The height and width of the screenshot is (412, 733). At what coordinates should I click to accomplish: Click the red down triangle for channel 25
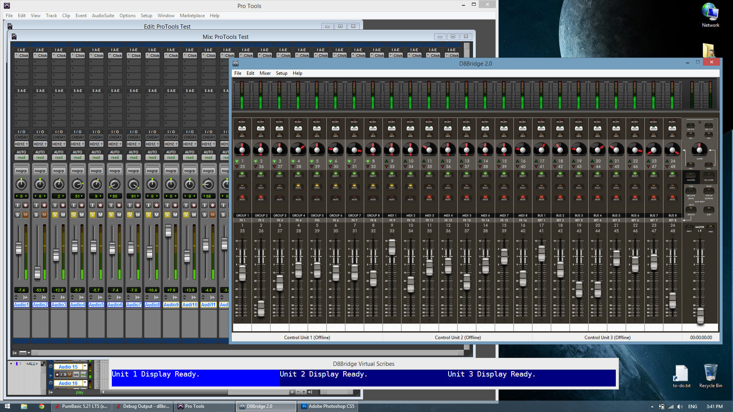237,167
